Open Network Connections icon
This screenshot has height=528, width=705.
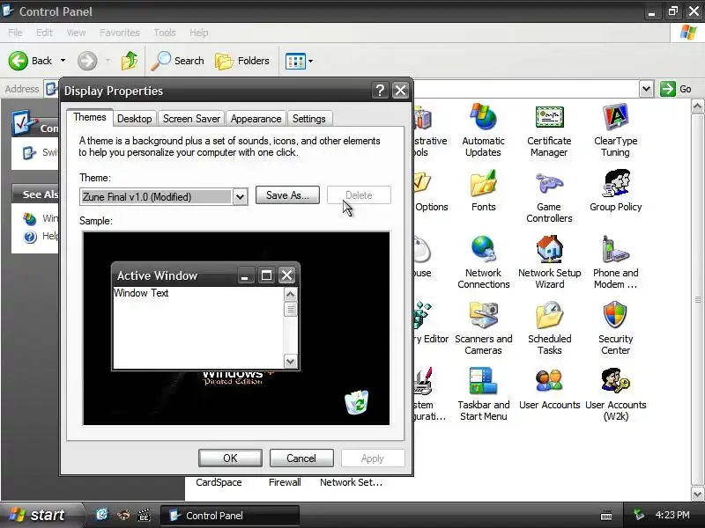483,262
